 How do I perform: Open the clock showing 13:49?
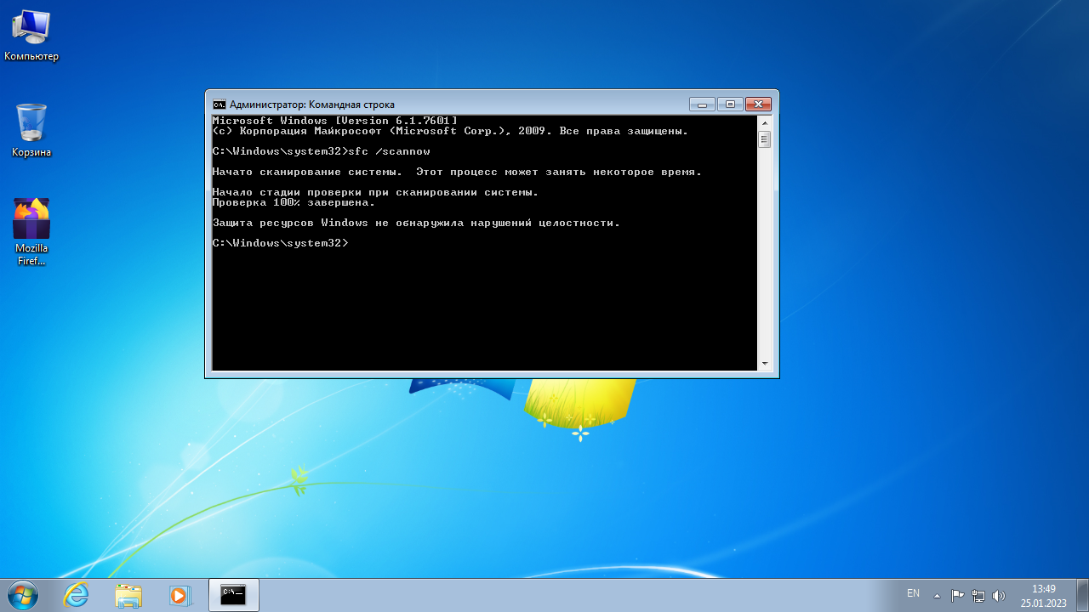tap(1044, 595)
